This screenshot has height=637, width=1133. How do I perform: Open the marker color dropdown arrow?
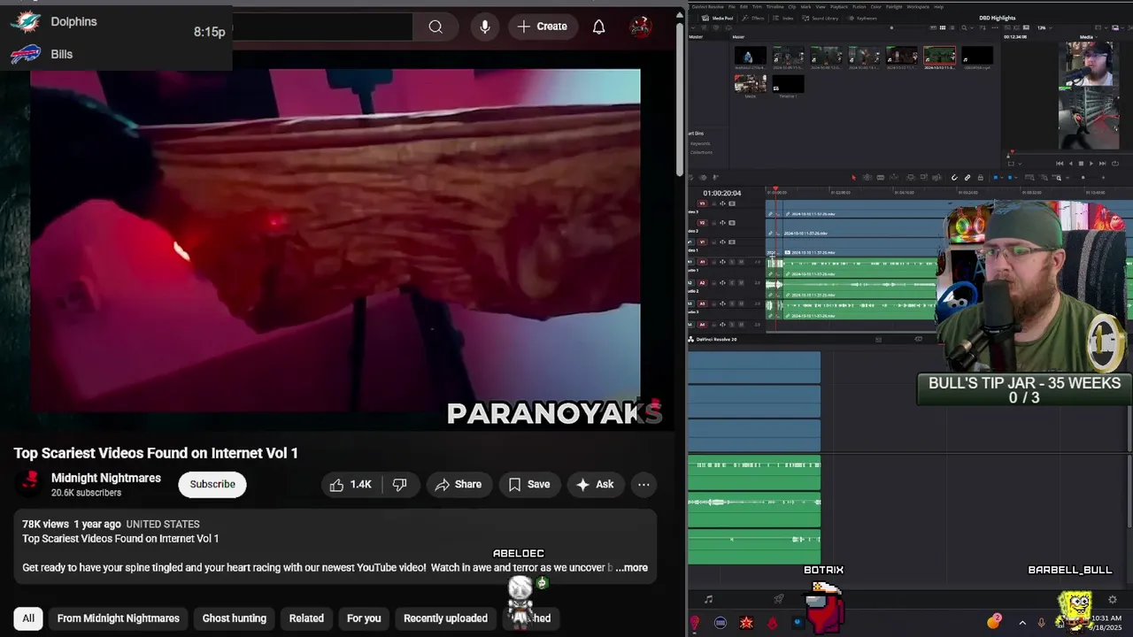tap(1016, 177)
